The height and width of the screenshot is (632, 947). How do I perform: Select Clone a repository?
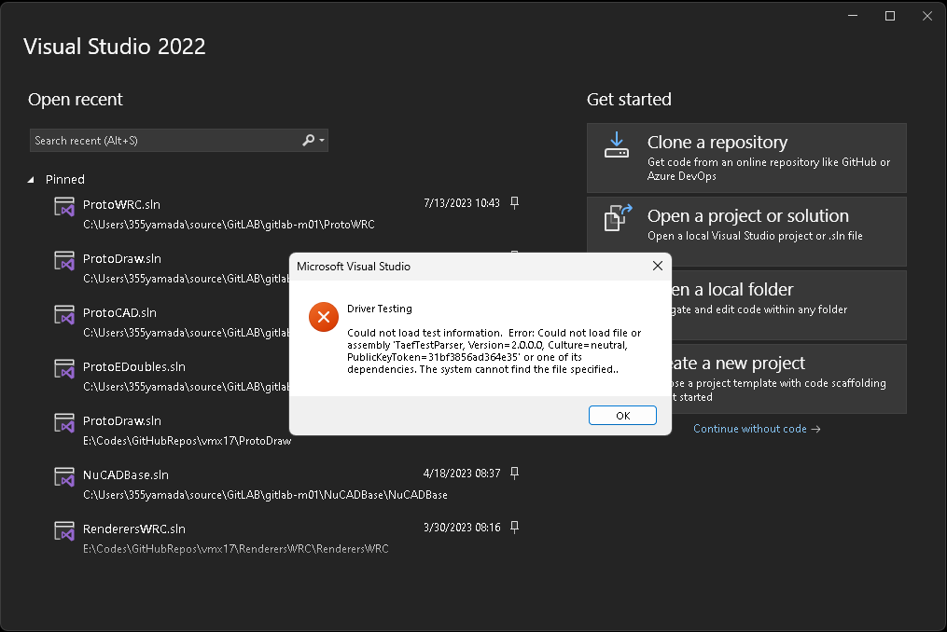[x=746, y=158]
